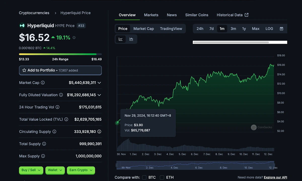Click the Total Value Locked info icon

(x=66, y=119)
